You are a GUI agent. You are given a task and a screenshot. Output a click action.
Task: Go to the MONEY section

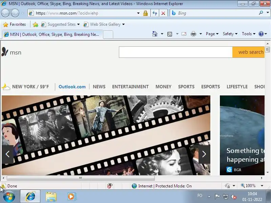163,87
